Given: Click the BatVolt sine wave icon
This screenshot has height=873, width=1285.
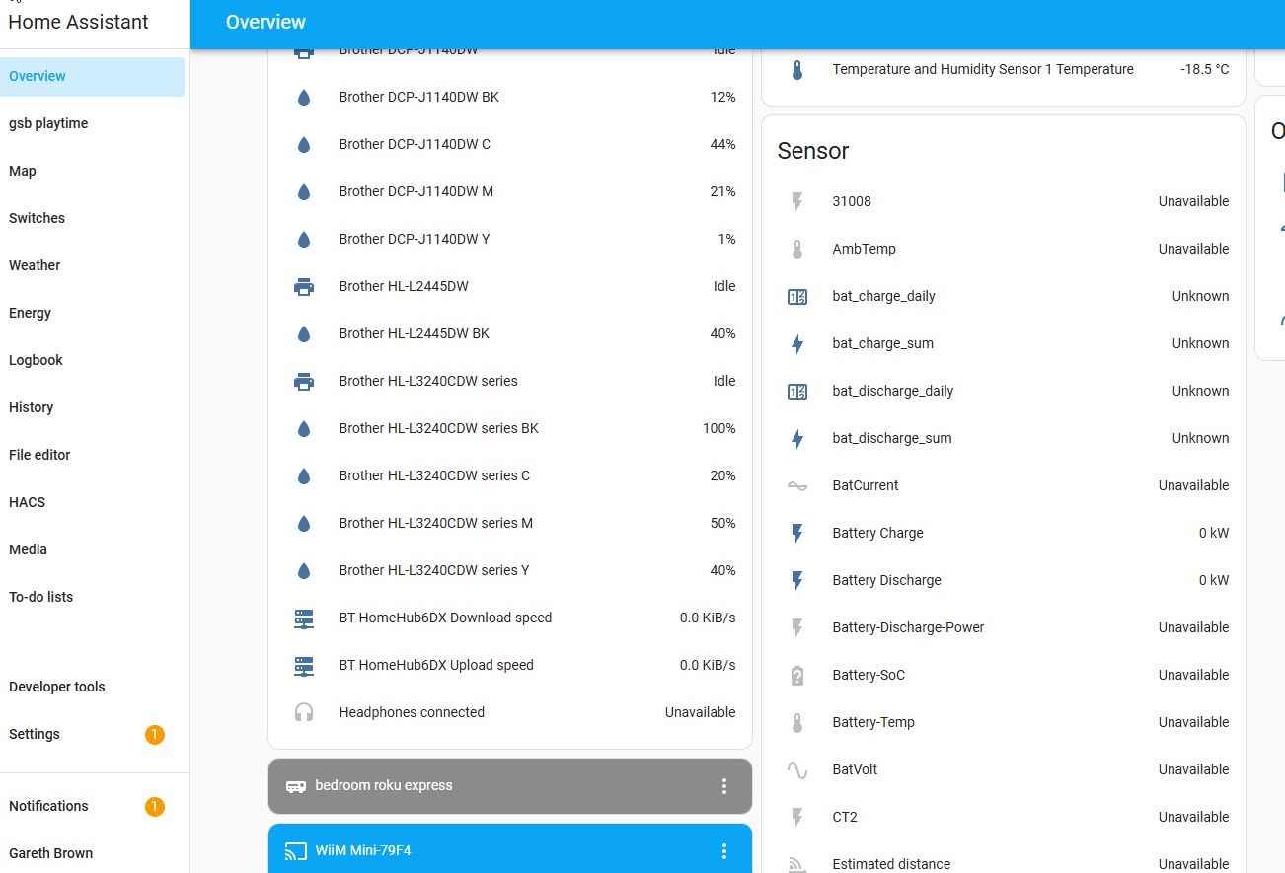Looking at the screenshot, I should tap(797, 769).
